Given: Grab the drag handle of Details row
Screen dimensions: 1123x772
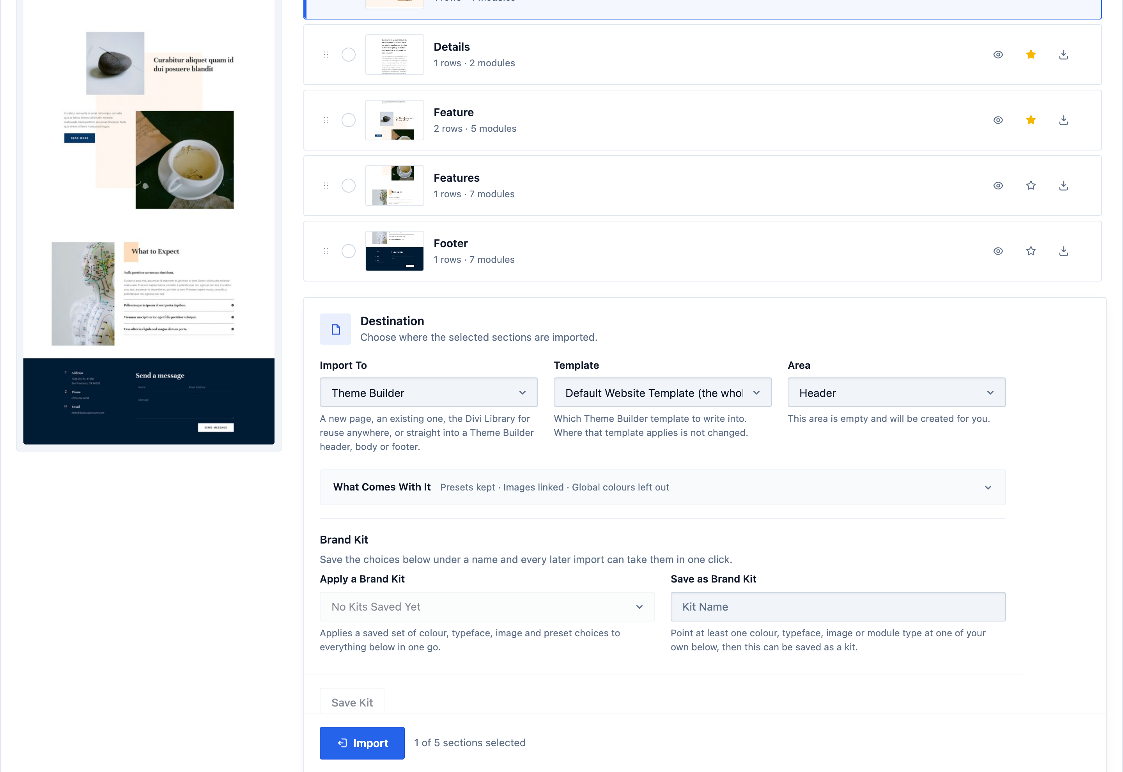Looking at the screenshot, I should click(x=326, y=55).
